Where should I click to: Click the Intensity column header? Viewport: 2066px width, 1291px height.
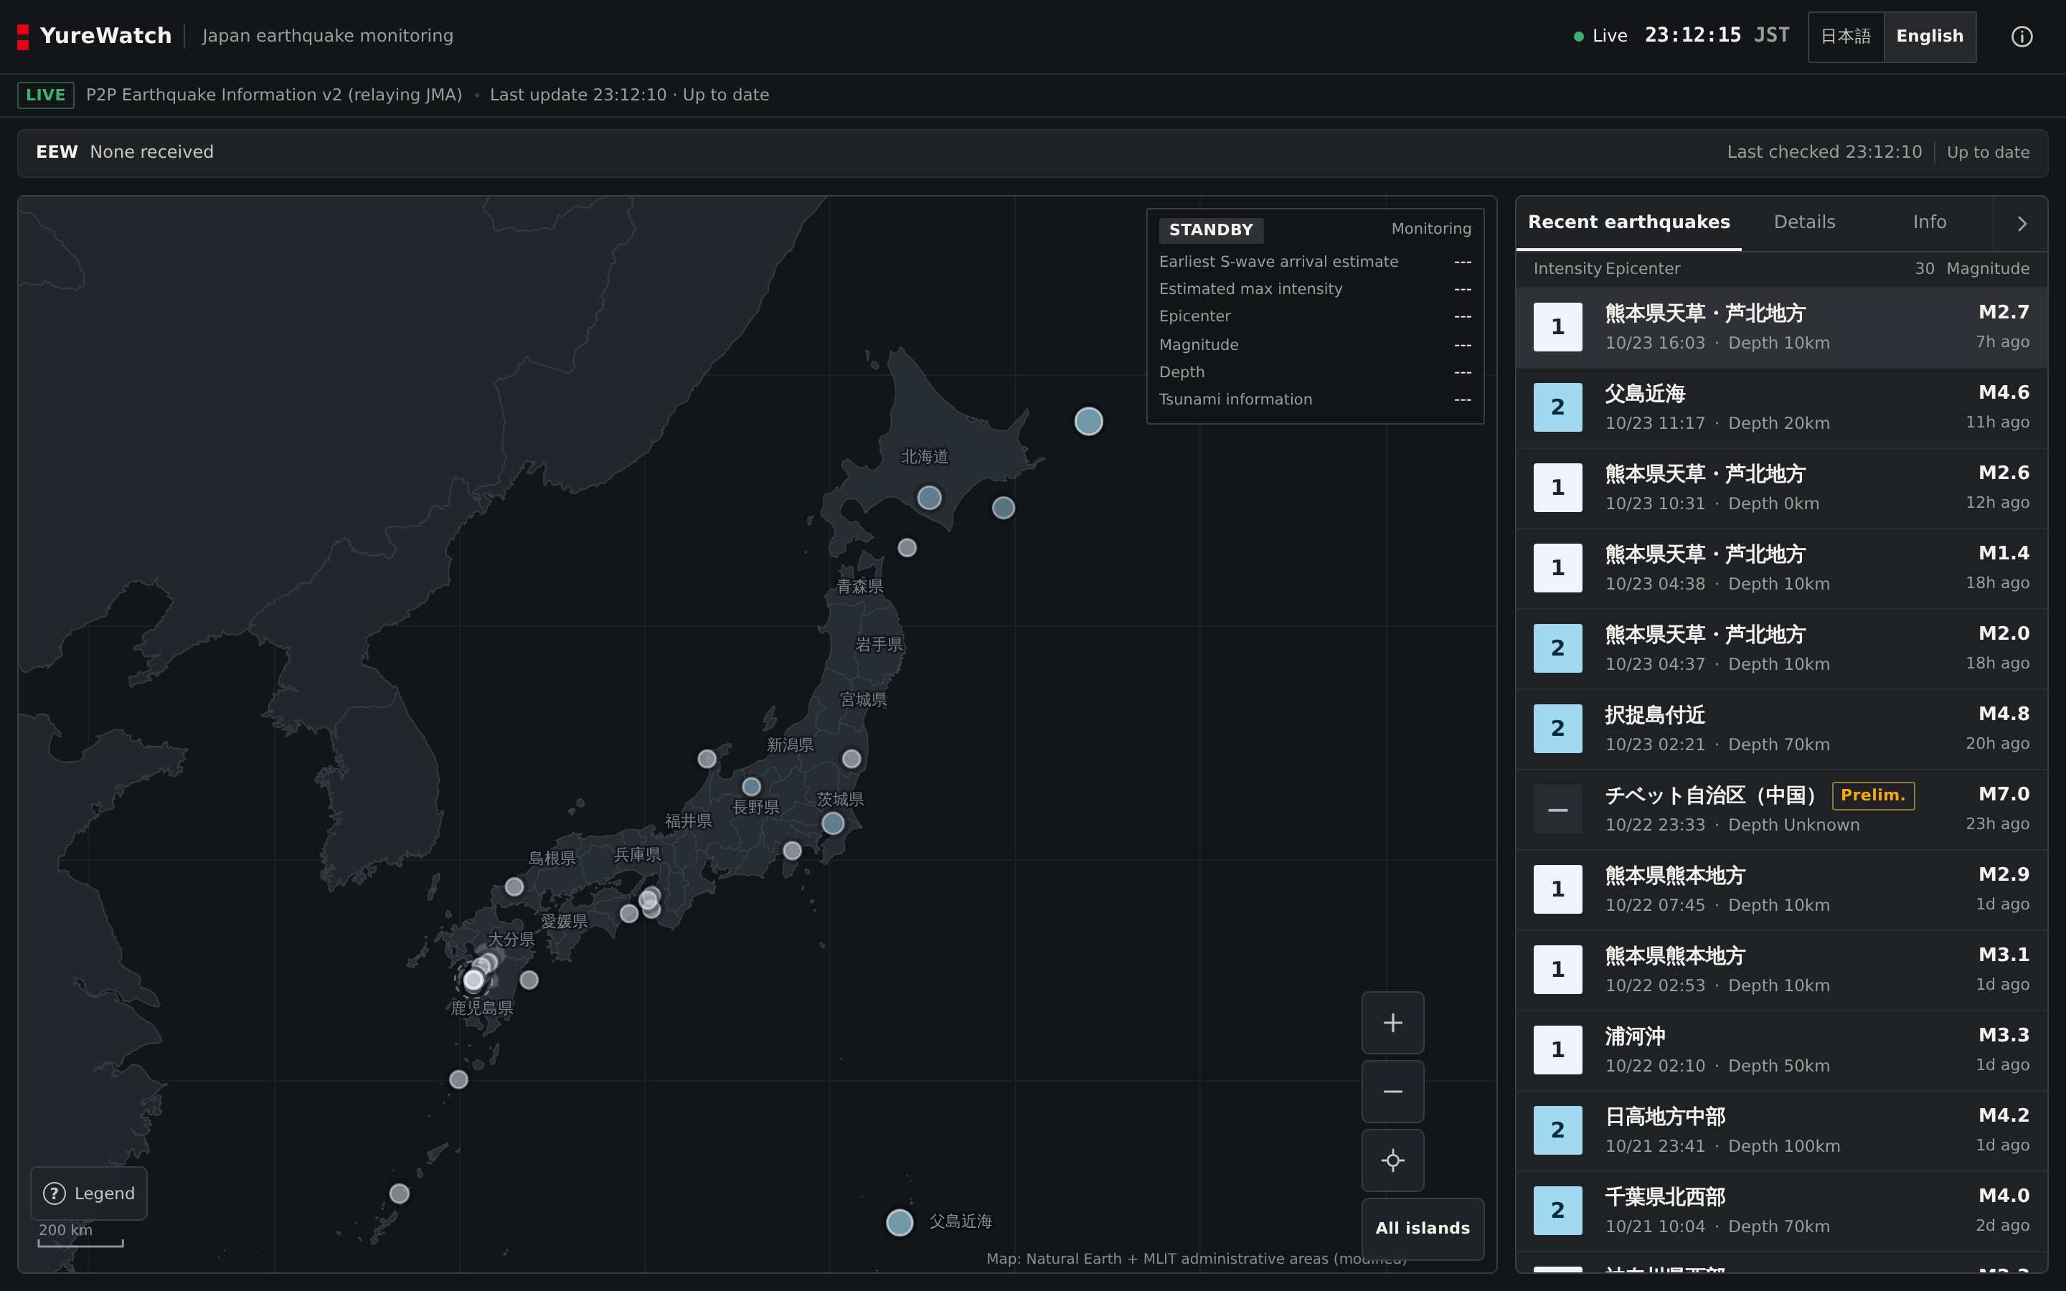(1567, 269)
